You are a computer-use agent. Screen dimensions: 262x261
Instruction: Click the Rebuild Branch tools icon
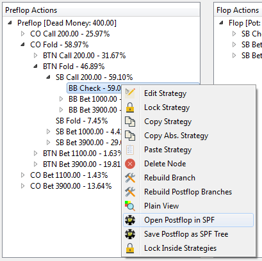point(130,178)
